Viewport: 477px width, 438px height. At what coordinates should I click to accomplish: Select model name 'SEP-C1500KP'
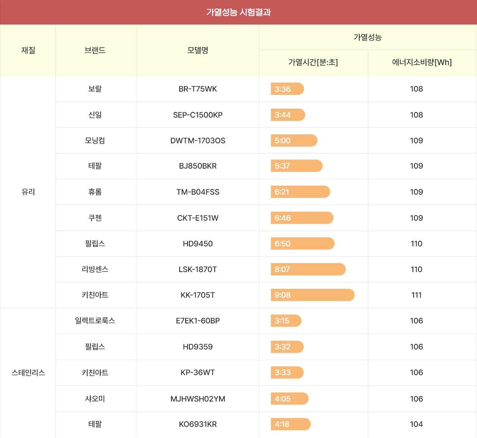click(198, 115)
